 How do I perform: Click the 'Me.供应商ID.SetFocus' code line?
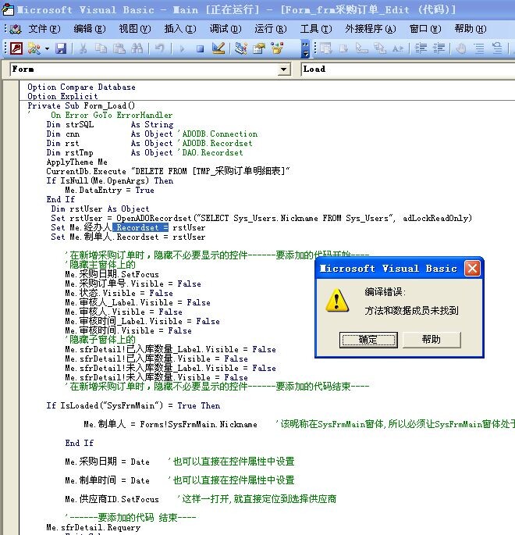112,499
